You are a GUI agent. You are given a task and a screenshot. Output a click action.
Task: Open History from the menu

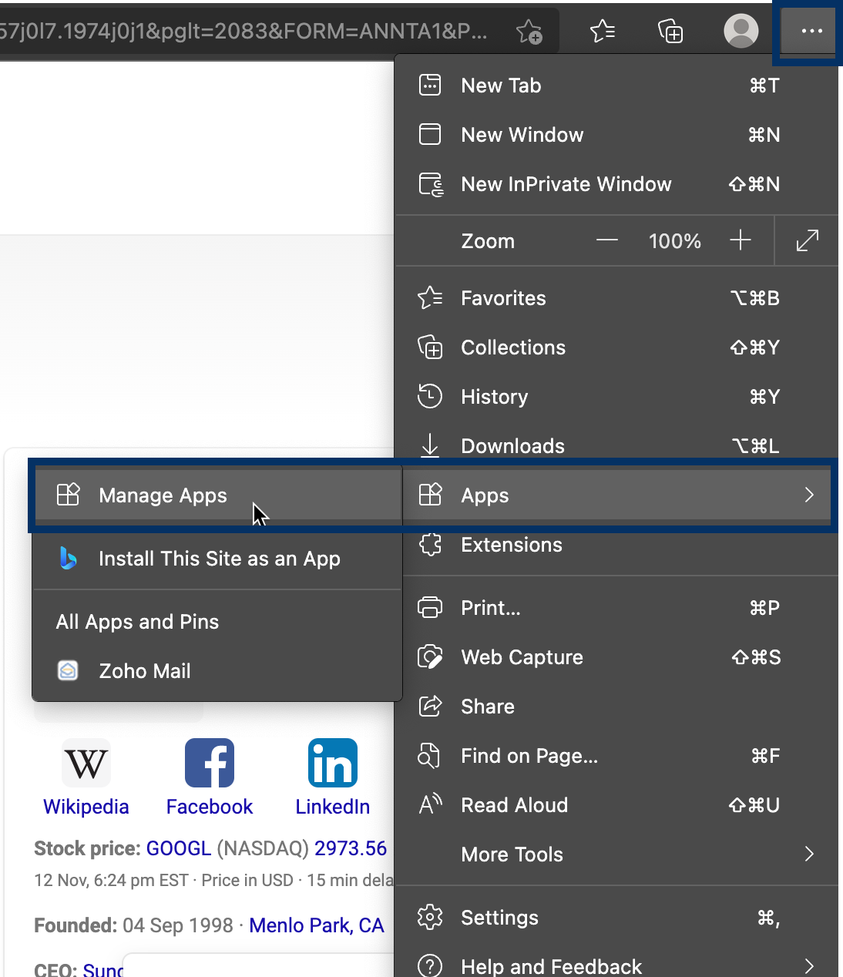coord(616,397)
